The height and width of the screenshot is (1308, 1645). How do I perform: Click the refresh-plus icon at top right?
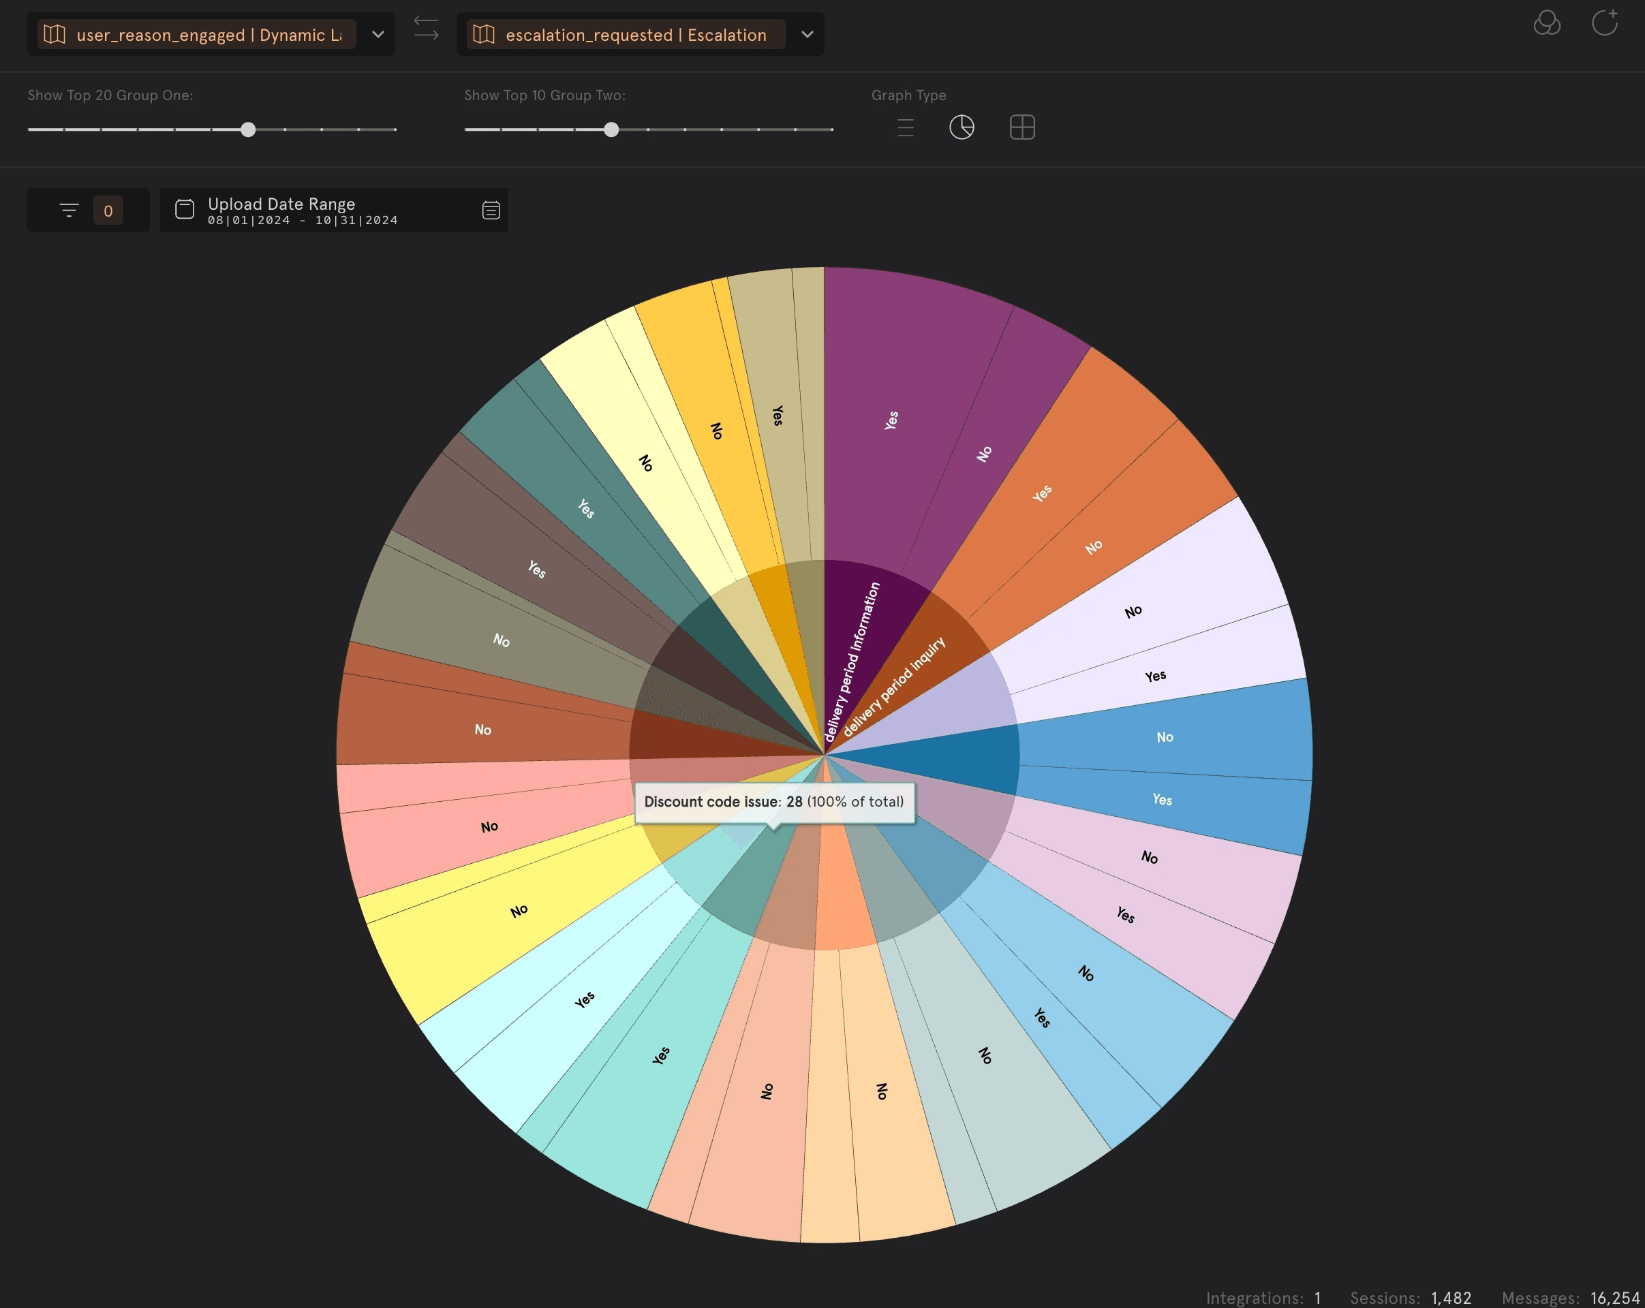pos(1605,23)
